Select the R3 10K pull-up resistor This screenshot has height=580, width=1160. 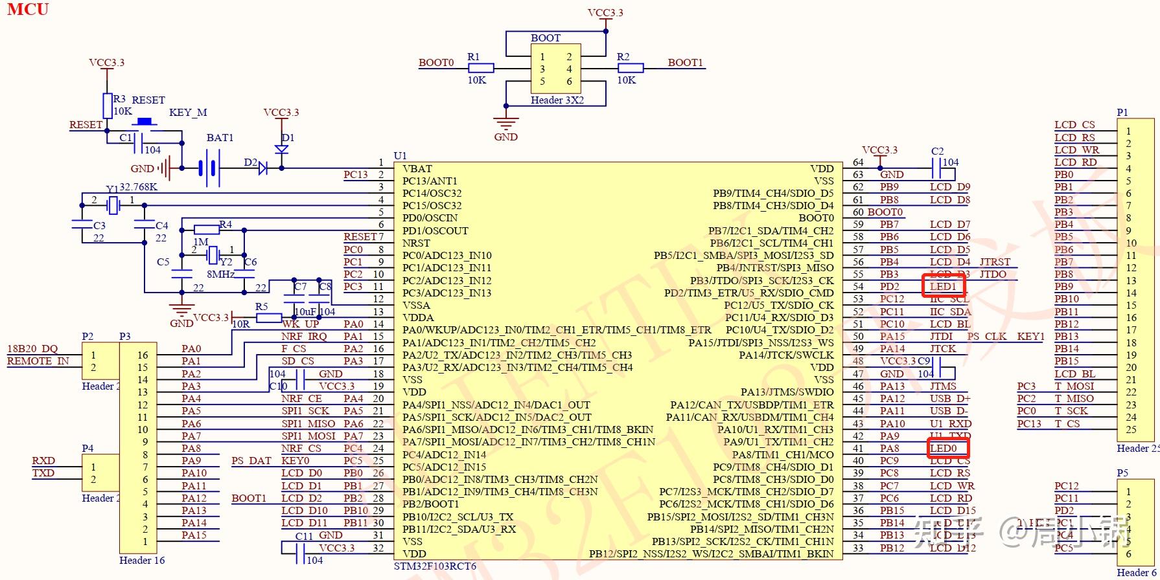tap(108, 106)
